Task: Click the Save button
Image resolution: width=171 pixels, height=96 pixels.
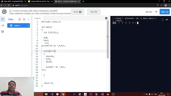Action: [77, 12]
